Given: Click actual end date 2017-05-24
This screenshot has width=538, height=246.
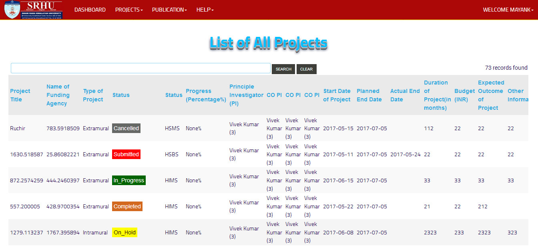Looking at the screenshot, I should (x=406, y=154).
